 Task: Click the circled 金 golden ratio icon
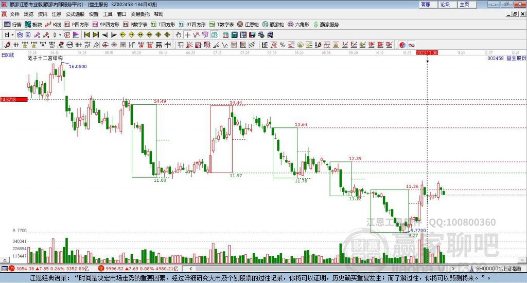pos(300,45)
